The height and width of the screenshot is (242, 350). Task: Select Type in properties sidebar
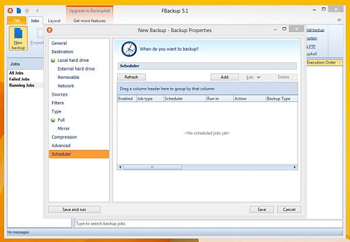(x=56, y=111)
